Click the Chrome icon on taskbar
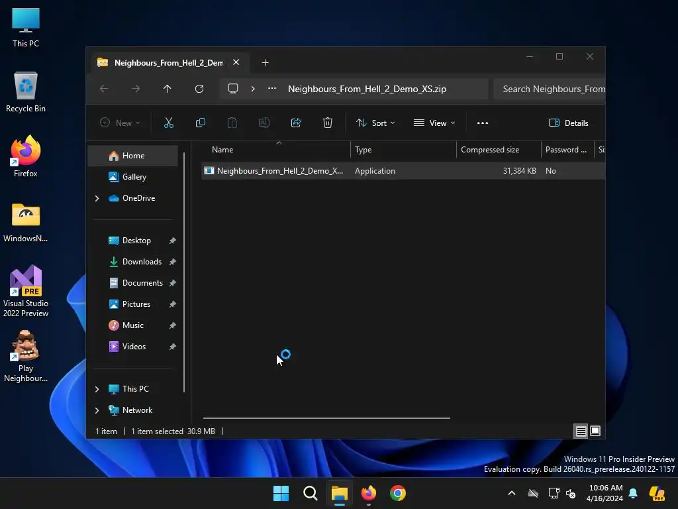Viewport: 678px width, 509px height. coord(398,493)
